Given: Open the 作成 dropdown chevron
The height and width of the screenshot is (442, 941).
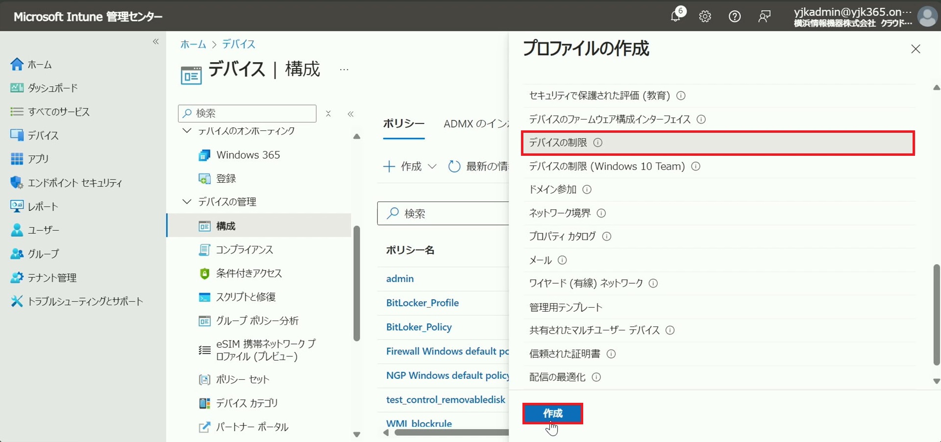Looking at the screenshot, I should (x=432, y=167).
